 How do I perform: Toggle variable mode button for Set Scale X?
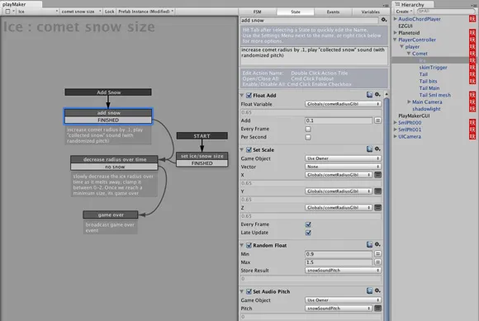[x=377, y=175]
